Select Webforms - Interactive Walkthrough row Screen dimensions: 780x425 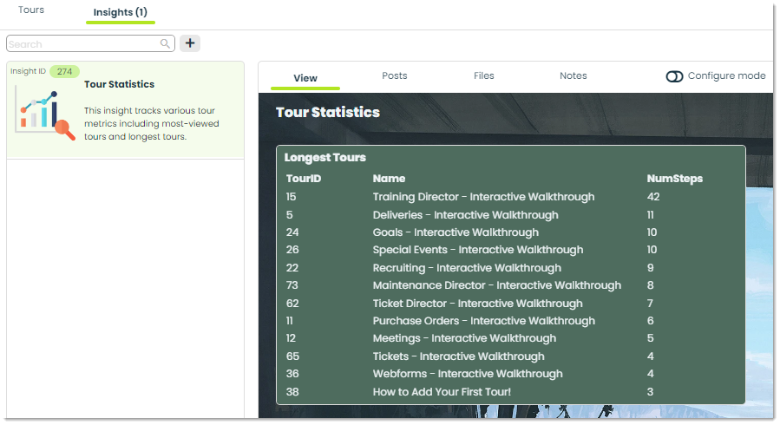pyautogui.click(x=510, y=374)
